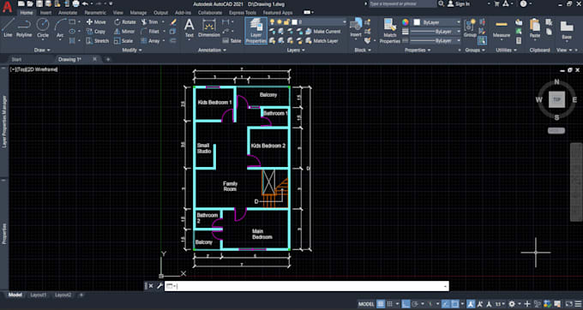Expand the Block panel
This screenshot has height=310, width=583.
(x=362, y=50)
